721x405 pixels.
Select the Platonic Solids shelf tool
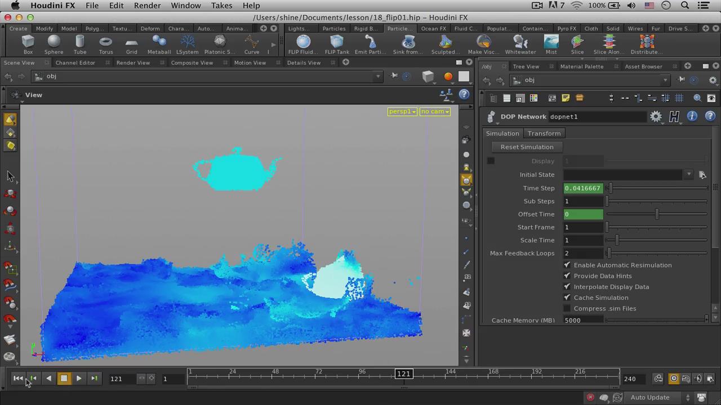click(x=220, y=44)
